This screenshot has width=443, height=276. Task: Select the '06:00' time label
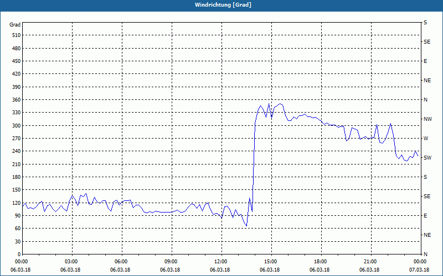tap(122, 262)
